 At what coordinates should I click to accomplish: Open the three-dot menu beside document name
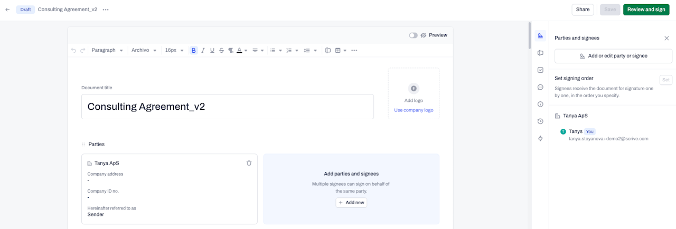(x=106, y=9)
